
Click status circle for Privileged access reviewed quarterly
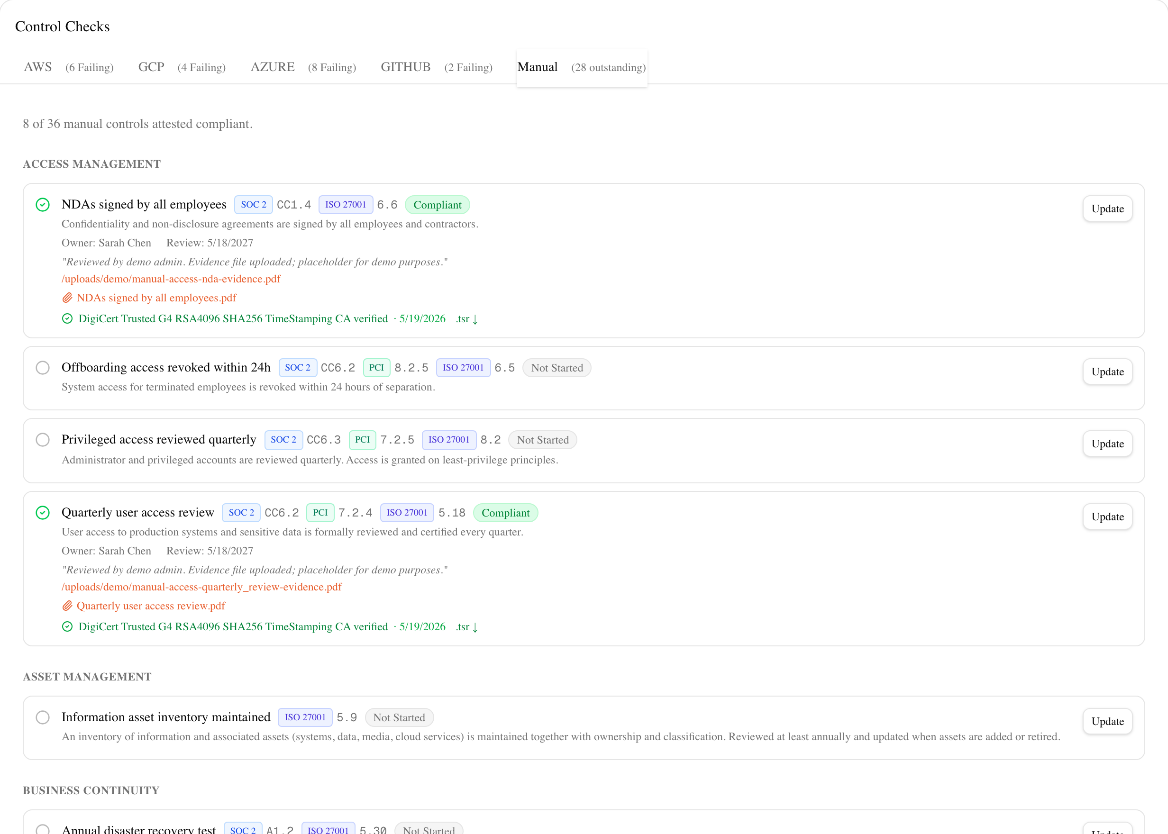click(x=43, y=440)
